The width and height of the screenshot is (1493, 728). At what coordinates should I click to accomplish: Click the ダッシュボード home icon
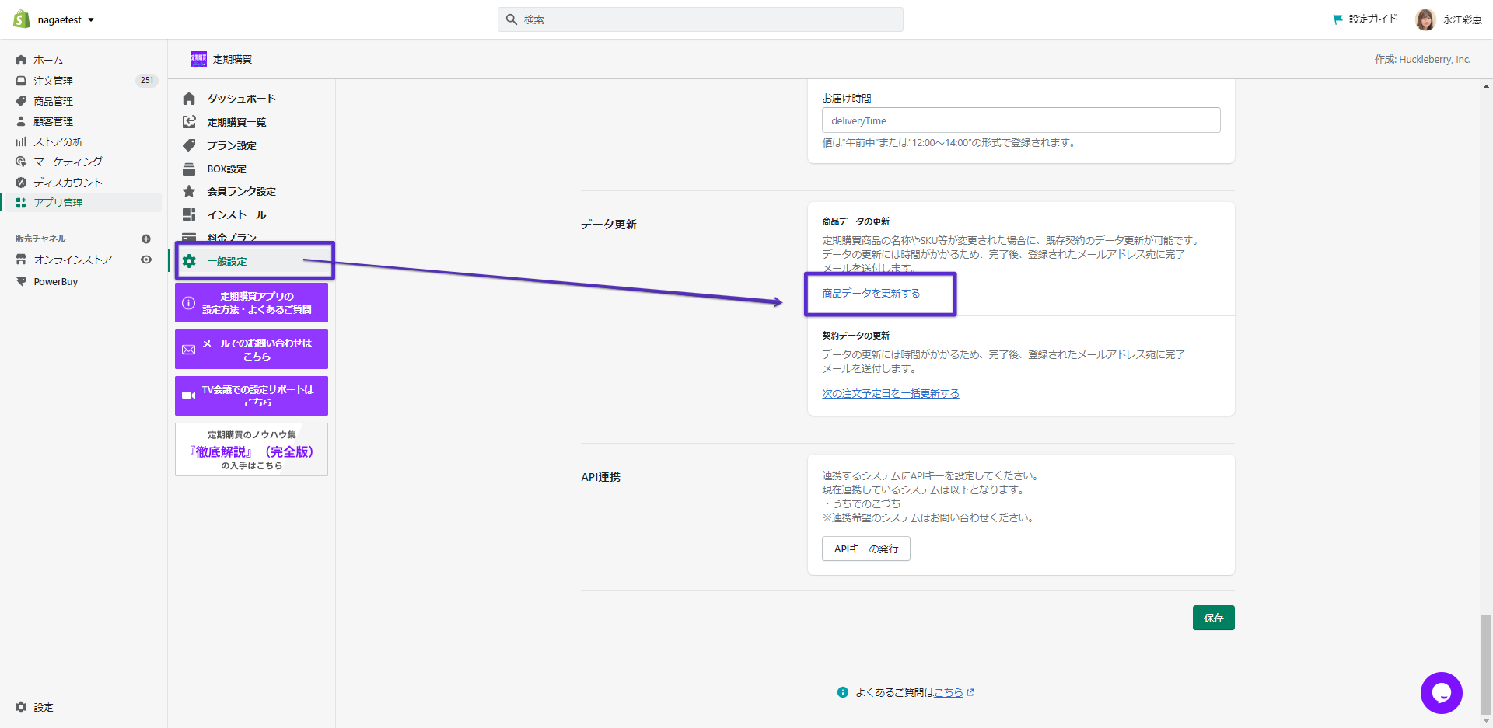tap(189, 99)
